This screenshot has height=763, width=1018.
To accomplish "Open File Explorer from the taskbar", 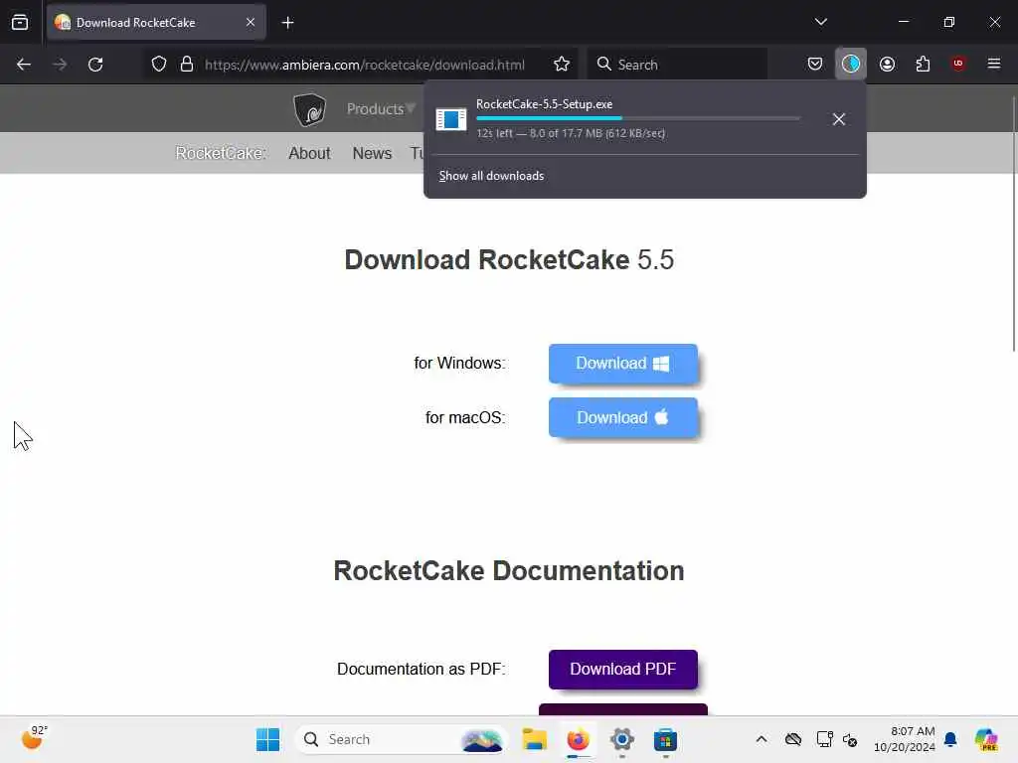I will pos(534,739).
